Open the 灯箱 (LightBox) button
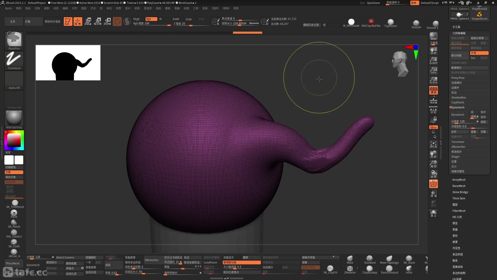This screenshot has width=497, height=280. 33,22
